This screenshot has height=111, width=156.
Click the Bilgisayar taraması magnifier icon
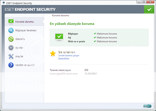pos(11,30)
